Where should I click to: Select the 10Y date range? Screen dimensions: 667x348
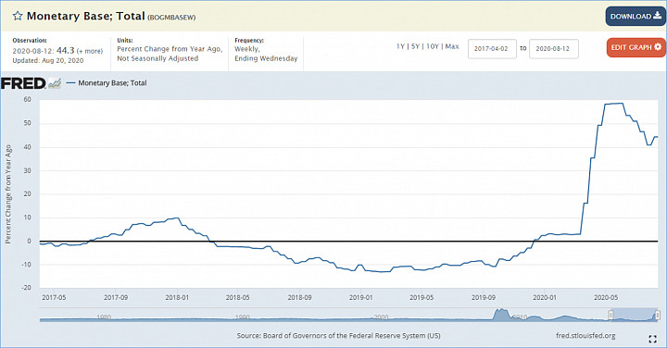[x=433, y=46]
